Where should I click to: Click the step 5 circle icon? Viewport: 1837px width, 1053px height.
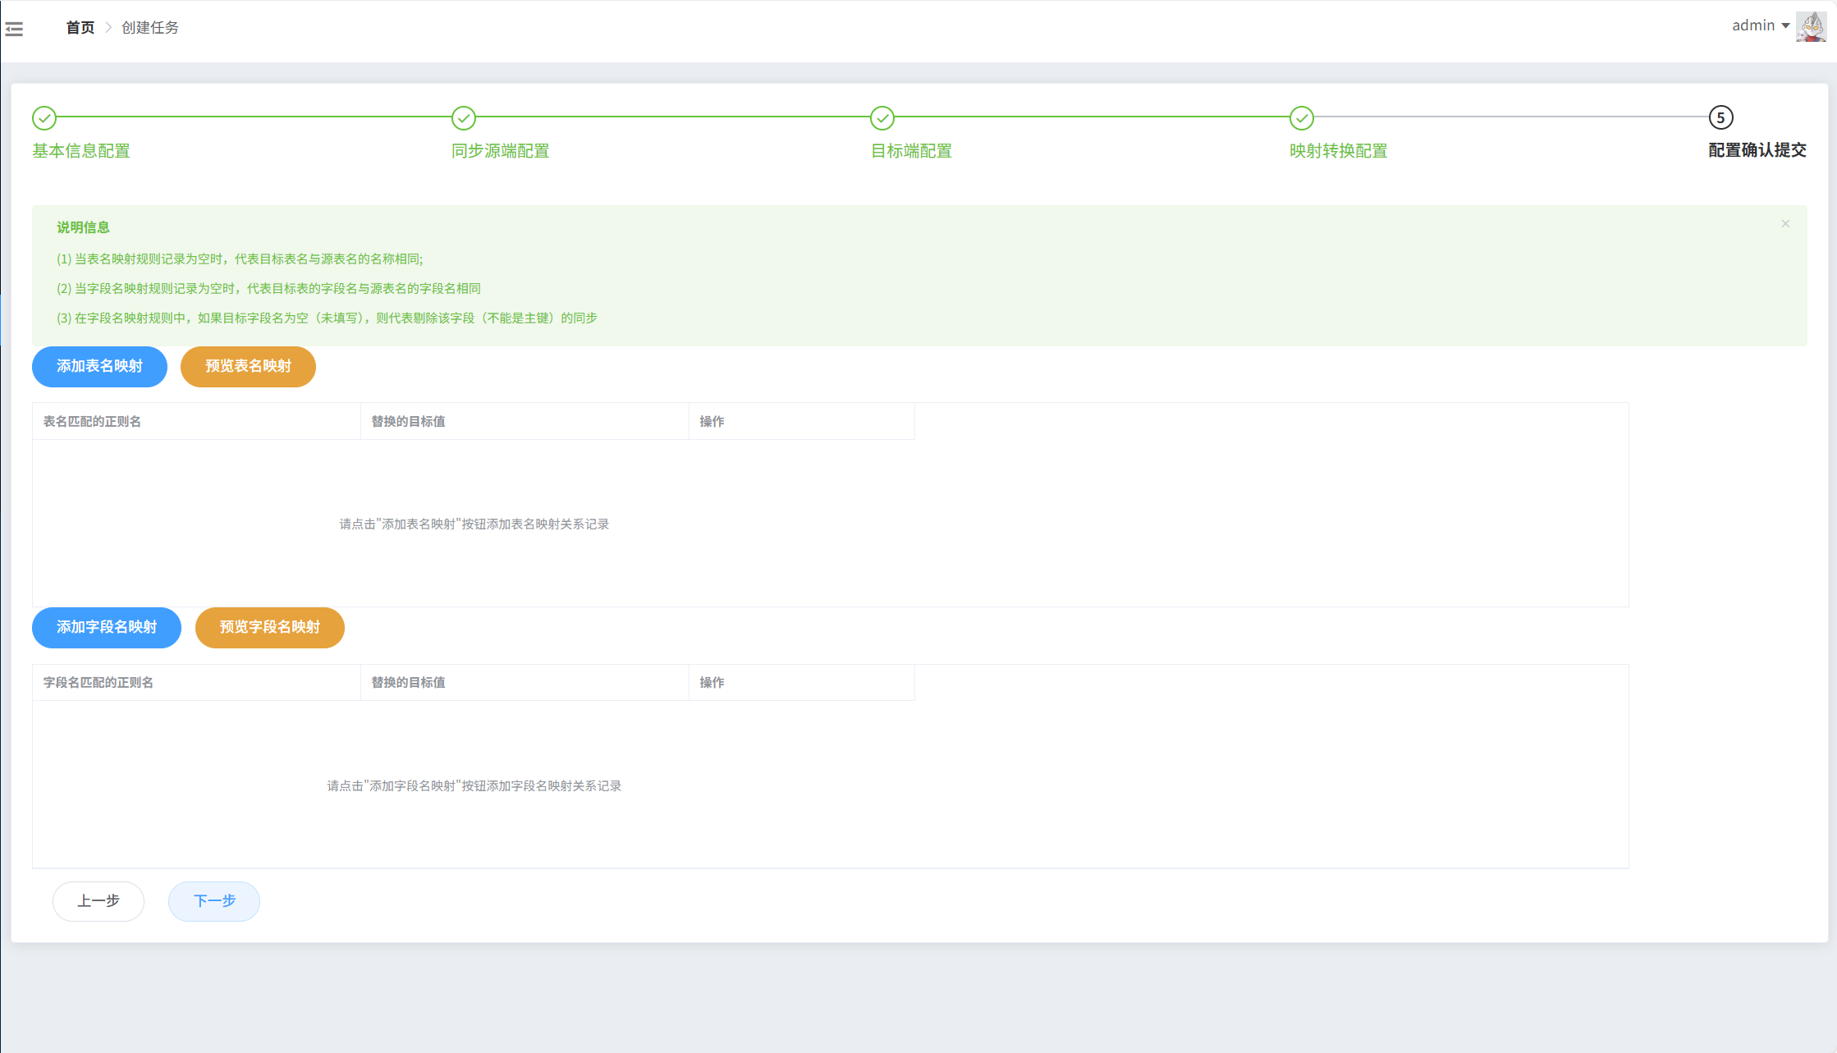click(x=1720, y=118)
